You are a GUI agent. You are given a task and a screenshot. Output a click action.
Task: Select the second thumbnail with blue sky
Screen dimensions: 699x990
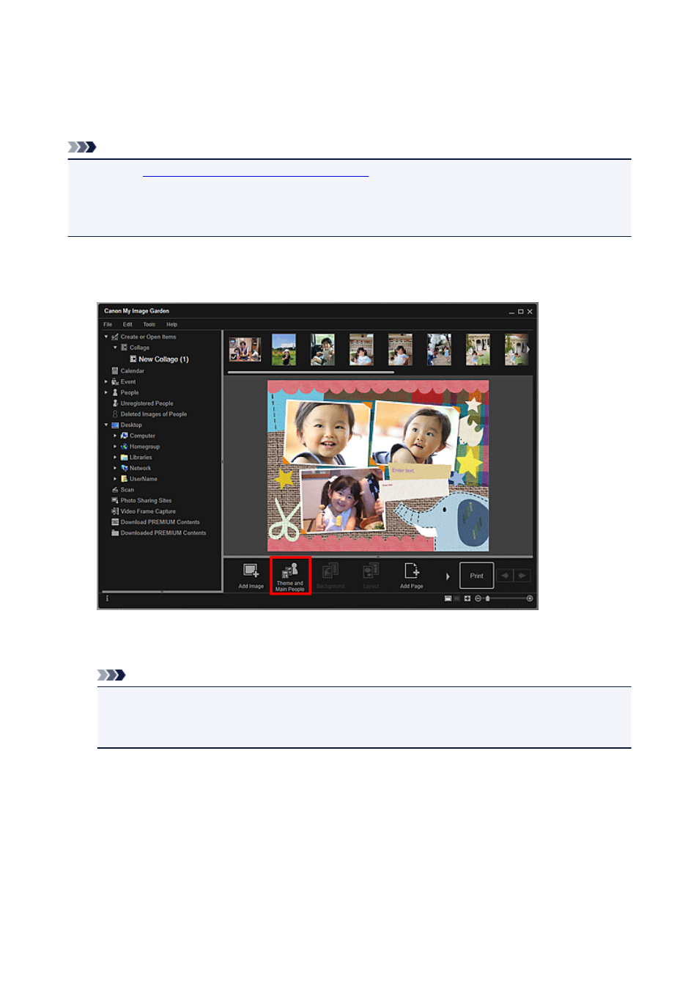tap(284, 350)
